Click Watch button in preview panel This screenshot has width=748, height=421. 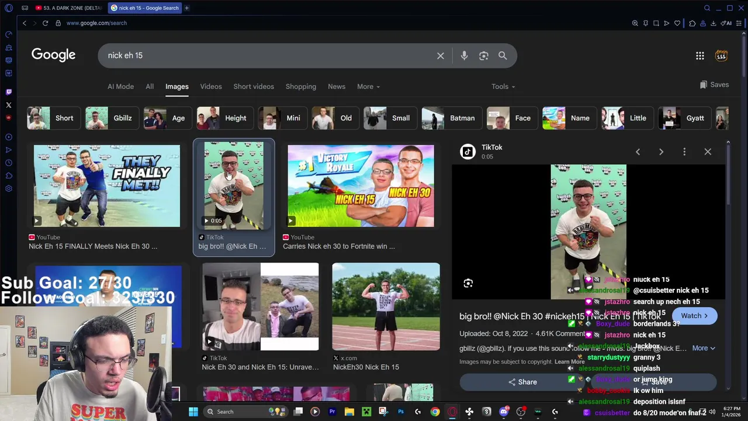[x=694, y=316]
